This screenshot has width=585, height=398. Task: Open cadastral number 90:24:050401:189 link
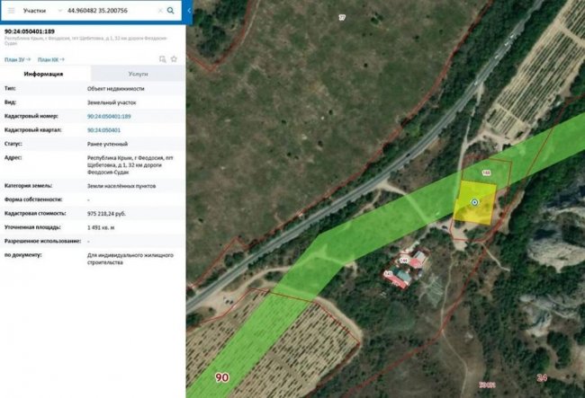click(109, 117)
